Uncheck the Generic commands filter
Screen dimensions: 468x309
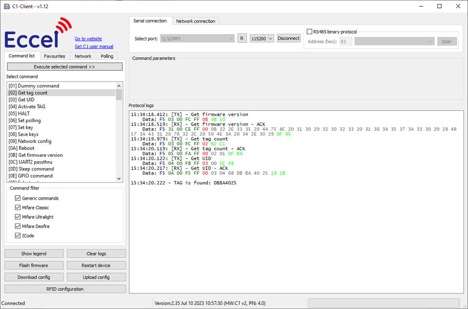pos(18,198)
